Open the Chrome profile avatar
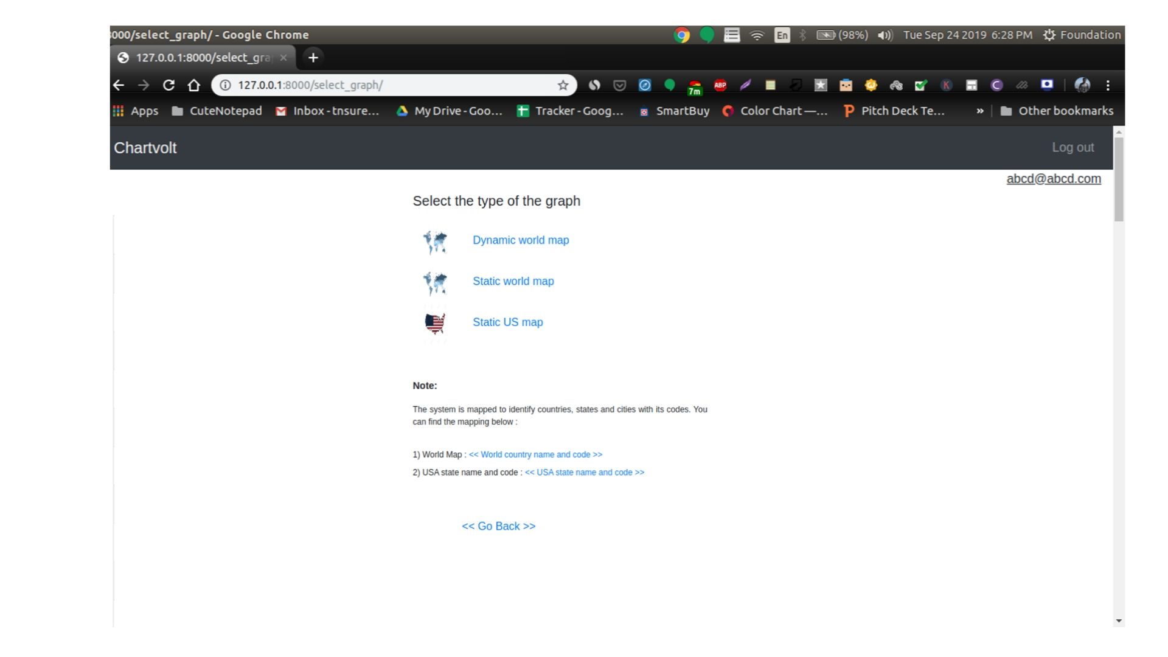The height and width of the screenshot is (657, 1168). click(1082, 85)
